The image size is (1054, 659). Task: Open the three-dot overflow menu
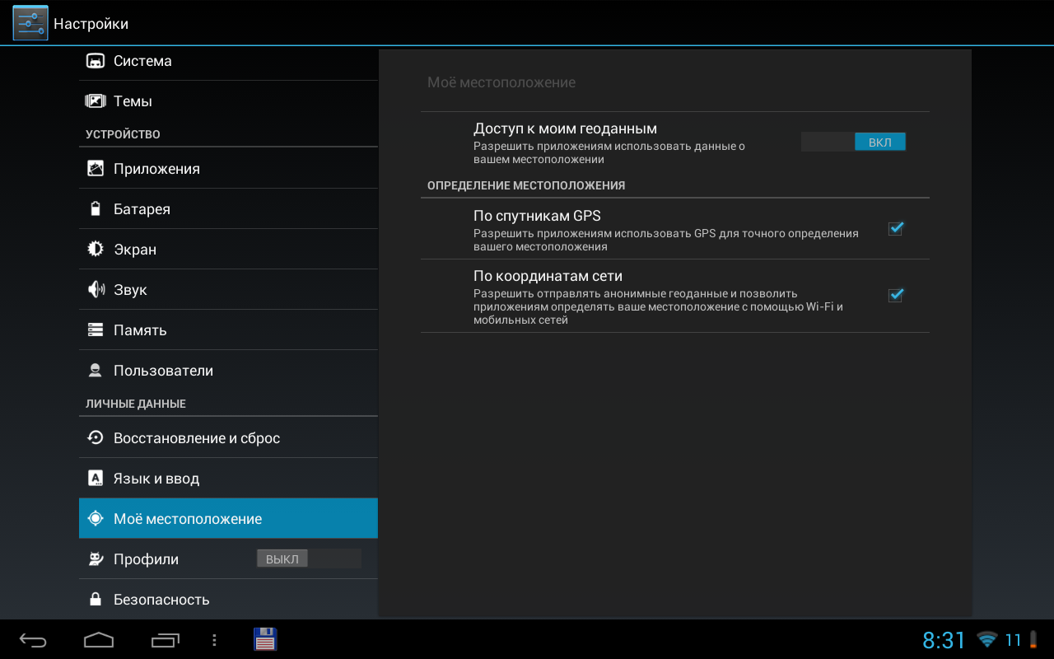tap(214, 640)
